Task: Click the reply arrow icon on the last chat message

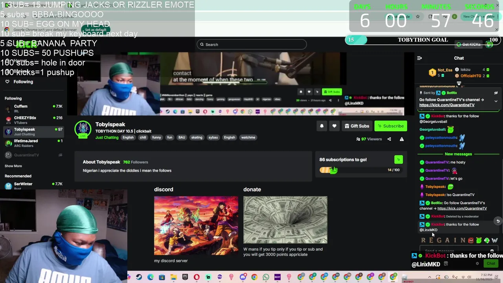Action: [498, 221]
